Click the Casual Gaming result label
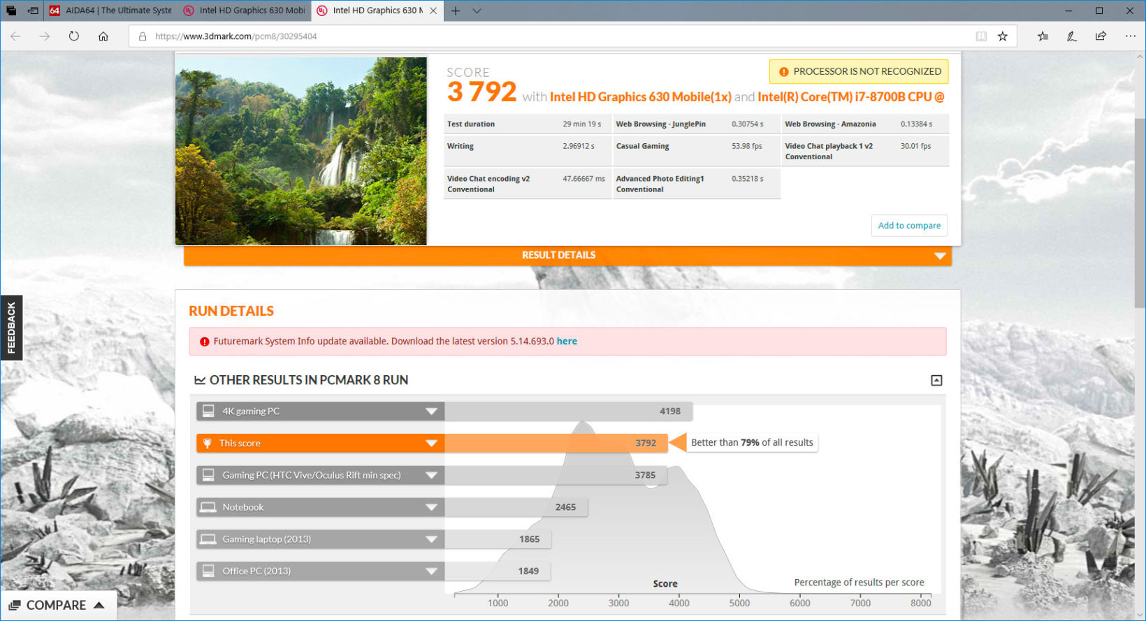The image size is (1146, 621). pyautogui.click(x=642, y=146)
